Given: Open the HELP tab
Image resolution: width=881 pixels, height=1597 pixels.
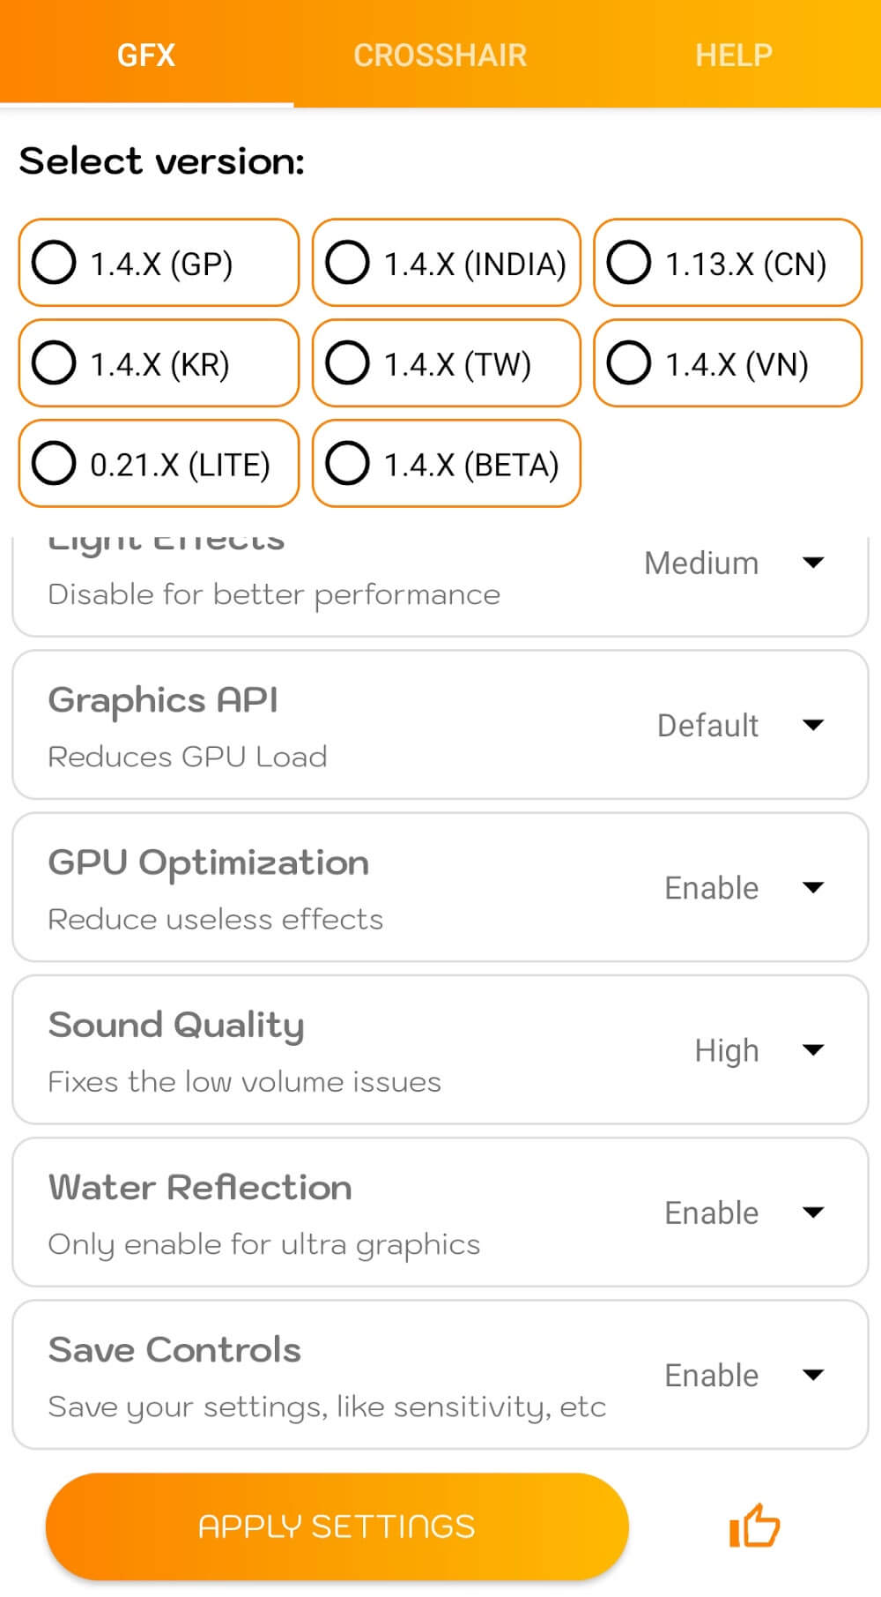Looking at the screenshot, I should point(733,55).
